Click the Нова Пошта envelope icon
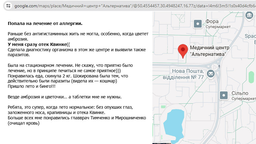 210,73
